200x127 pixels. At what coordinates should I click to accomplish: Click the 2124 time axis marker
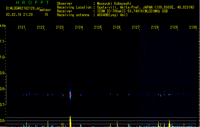pyautogui.click(x=79, y=27)
